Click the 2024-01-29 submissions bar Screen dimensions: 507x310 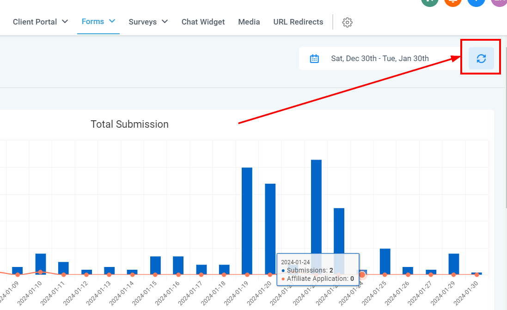[454, 264]
